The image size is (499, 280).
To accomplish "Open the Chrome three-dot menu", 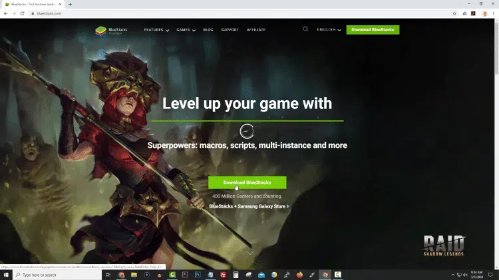I will (x=494, y=13).
